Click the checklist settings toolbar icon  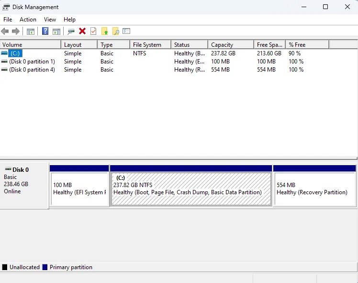coord(126,31)
